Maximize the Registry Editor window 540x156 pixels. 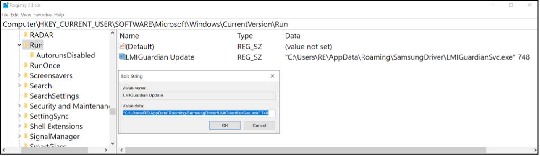pyautogui.click(x=511, y=5)
